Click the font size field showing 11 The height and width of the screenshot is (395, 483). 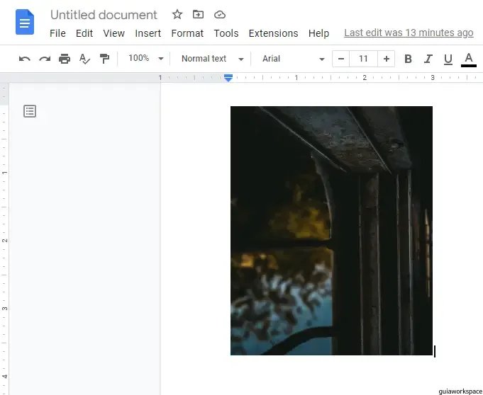tap(363, 59)
